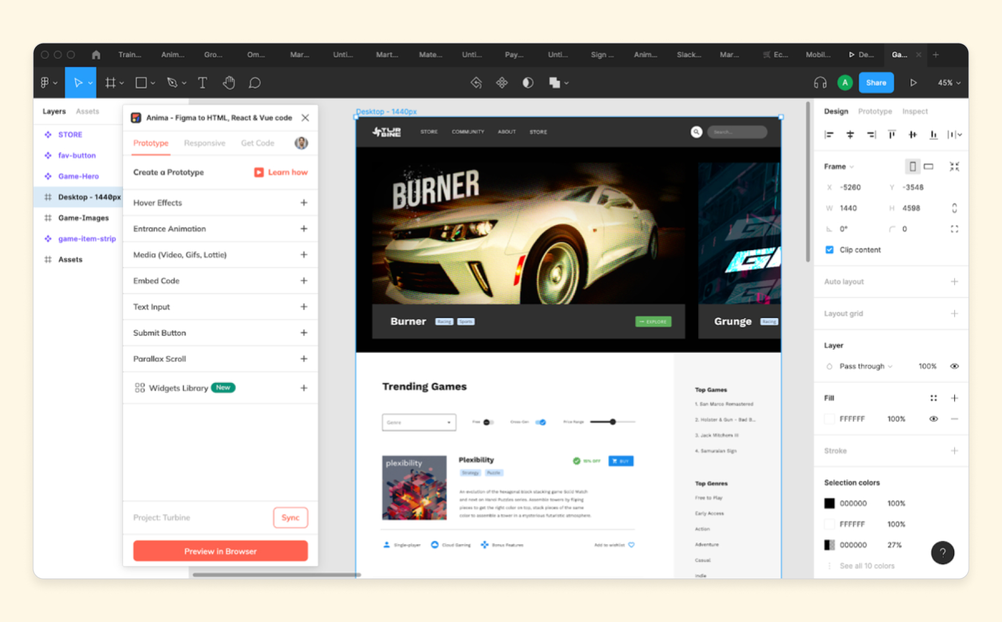
Task: Expand the Hover Effects section
Action: pos(304,203)
